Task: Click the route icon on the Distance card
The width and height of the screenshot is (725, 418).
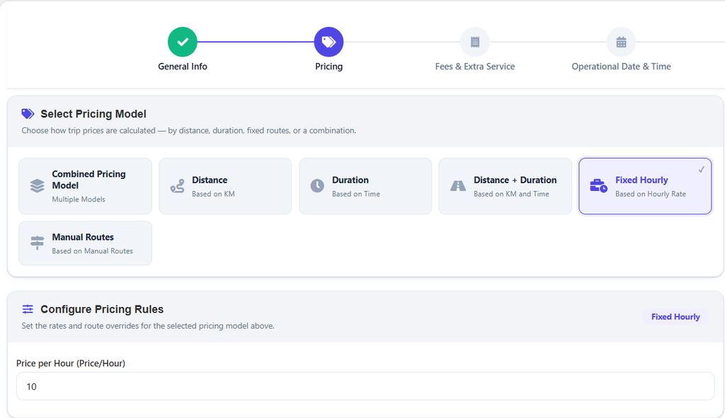Action: [x=177, y=186]
